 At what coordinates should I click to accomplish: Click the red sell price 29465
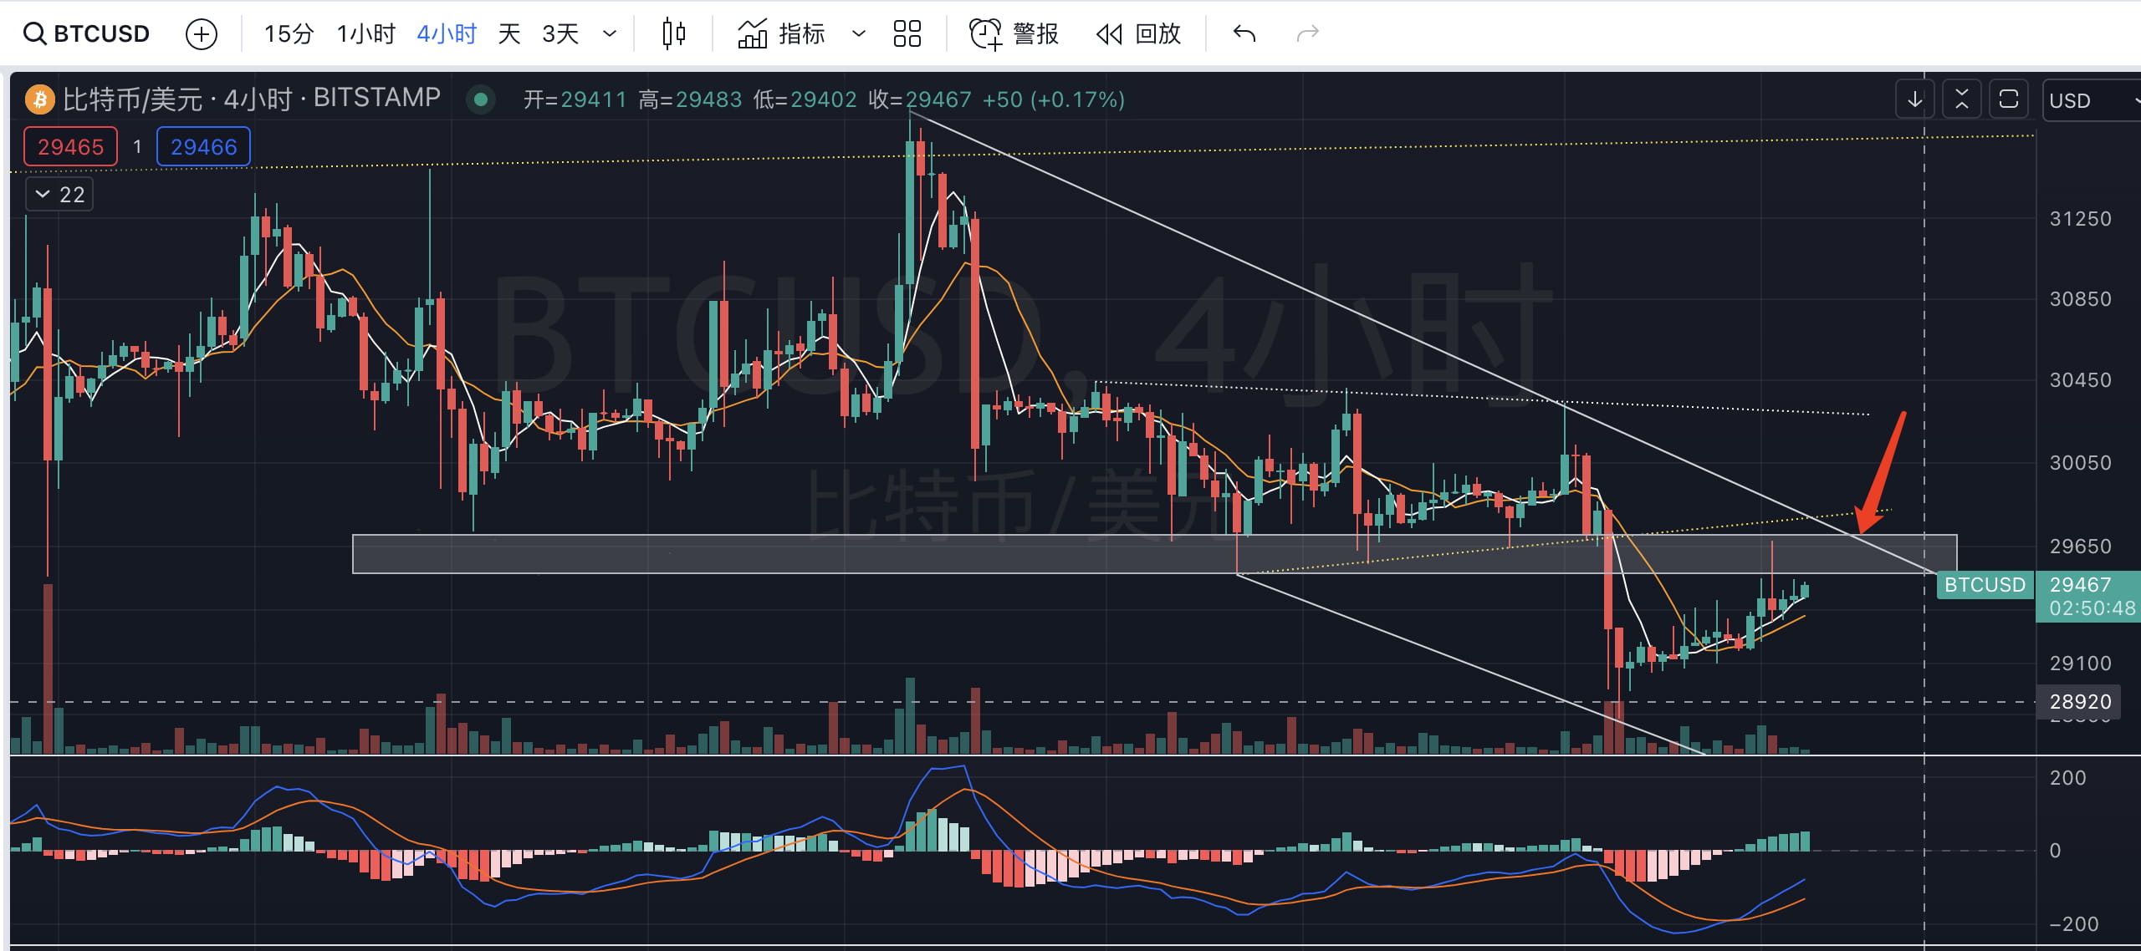click(x=70, y=147)
